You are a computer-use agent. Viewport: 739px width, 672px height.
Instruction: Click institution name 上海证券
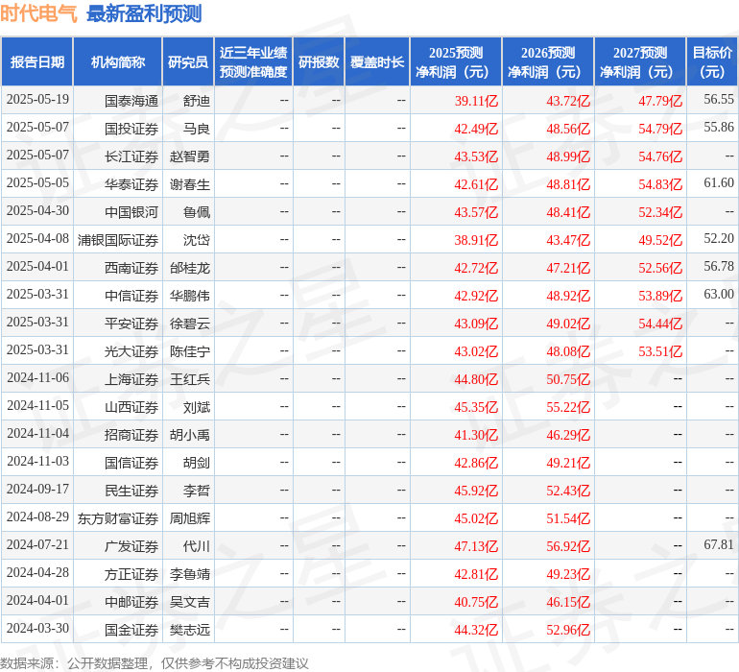coord(131,379)
